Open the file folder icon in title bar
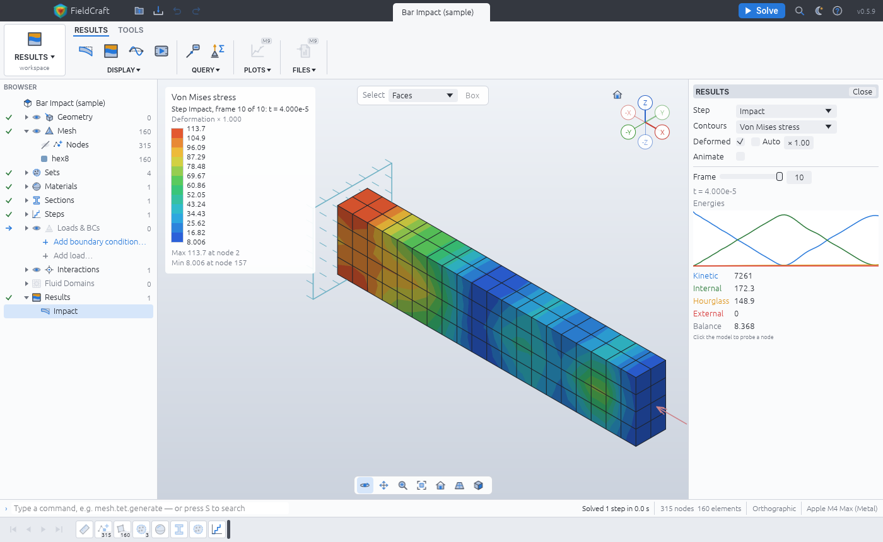Viewport: 883px width, 542px height. (x=139, y=11)
